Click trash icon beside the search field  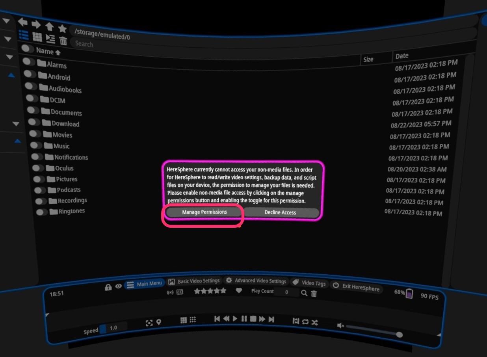(63, 40)
